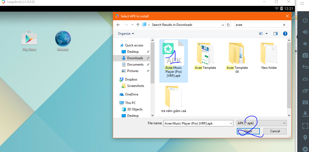Expand recent locations history arrow
This screenshot has height=152, width=309.
tap(132, 25)
